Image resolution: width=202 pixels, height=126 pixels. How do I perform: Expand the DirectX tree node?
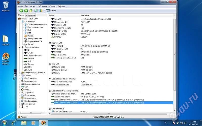tap(20, 90)
